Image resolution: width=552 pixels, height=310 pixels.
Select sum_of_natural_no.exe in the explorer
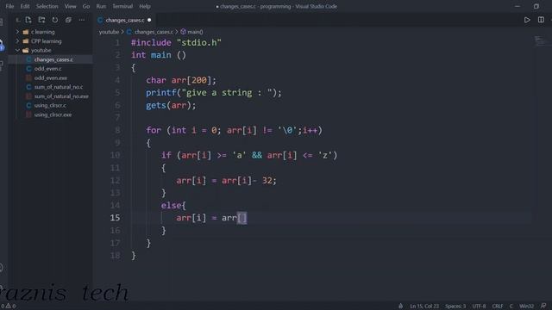click(61, 96)
